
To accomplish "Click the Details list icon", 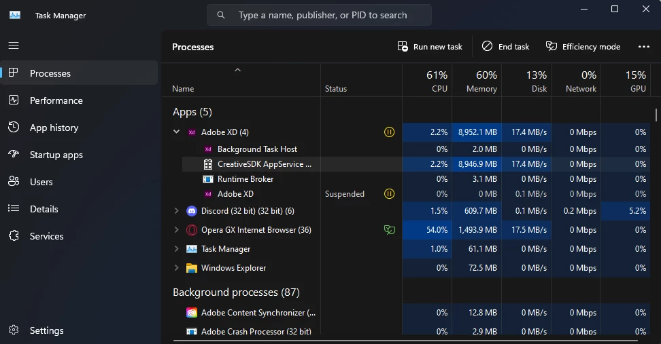I will click(14, 208).
